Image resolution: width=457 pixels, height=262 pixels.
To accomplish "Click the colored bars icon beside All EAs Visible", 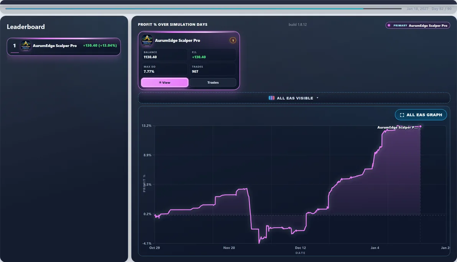I will pos(271,98).
